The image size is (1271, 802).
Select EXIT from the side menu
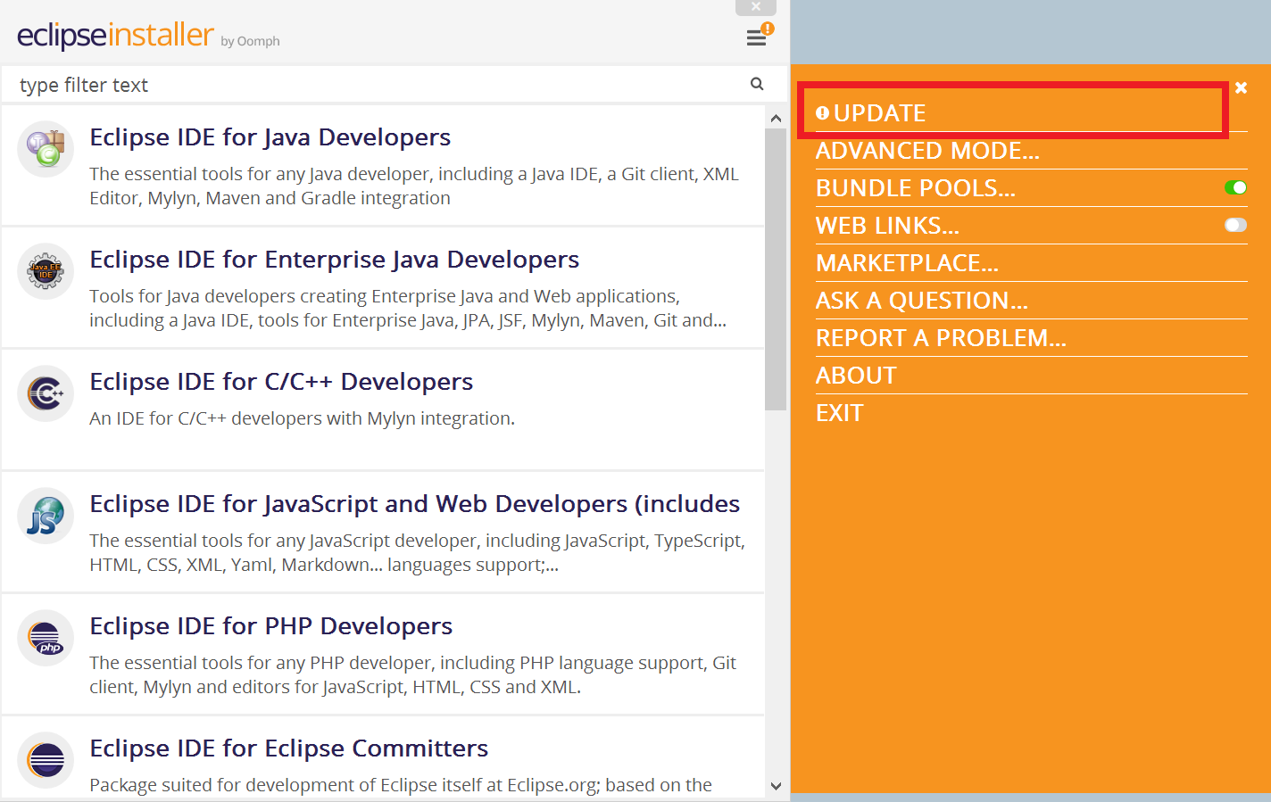click(840, 413)
